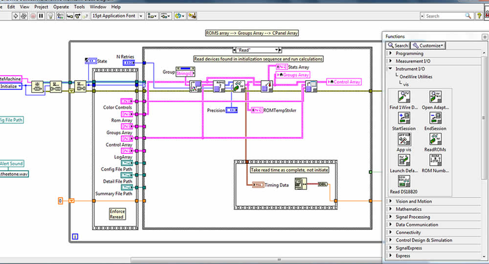Select the StartSession VI icon
Screen dimensions: 489x264
coord(404,118)
